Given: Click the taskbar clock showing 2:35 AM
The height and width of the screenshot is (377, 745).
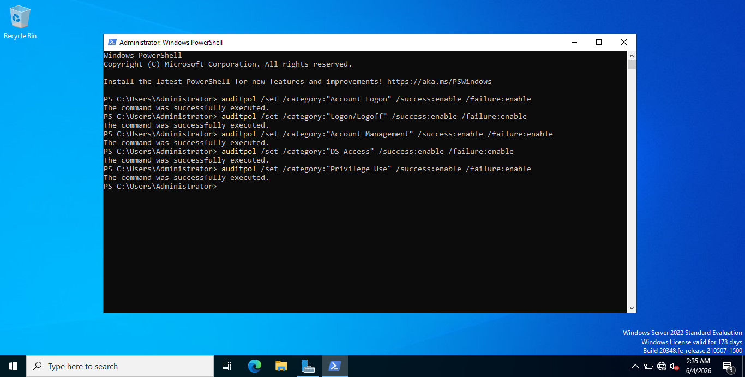Looking at the screenshot, I should coord(698,361).
